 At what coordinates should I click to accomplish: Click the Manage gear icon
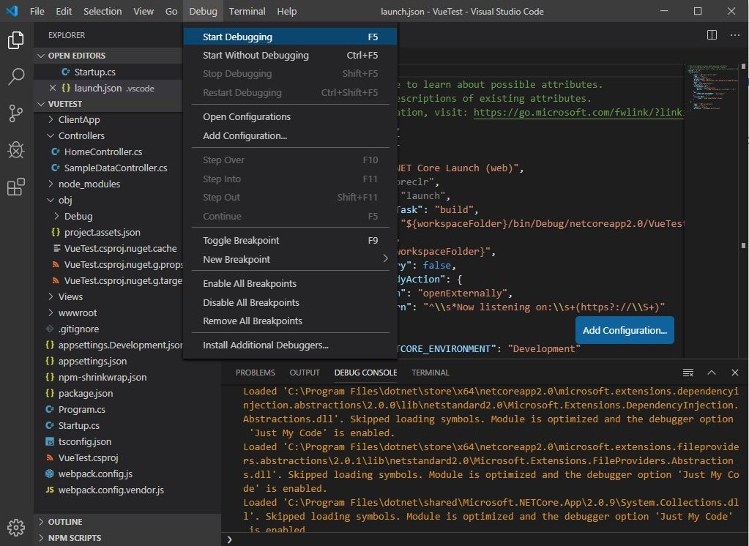pyautogui.click(x=16, y=527)
